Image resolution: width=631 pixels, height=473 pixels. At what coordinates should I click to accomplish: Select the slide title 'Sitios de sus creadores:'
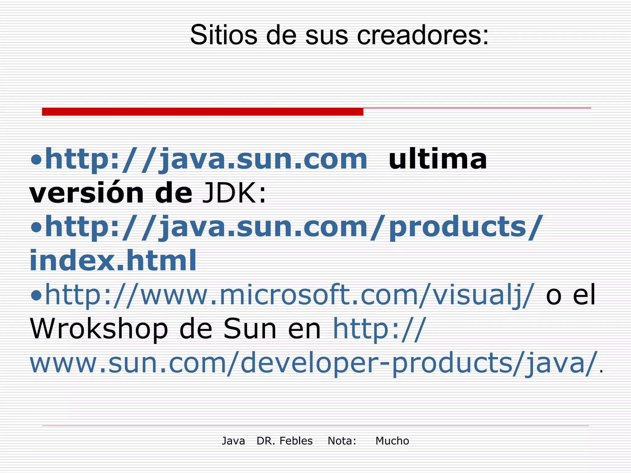coord(339,35)
